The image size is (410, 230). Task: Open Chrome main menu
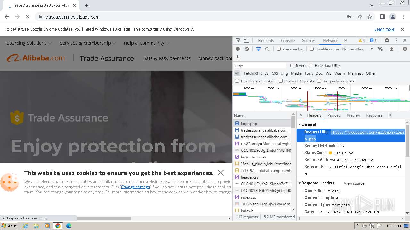pyautogui.click(x=403, y=17)
